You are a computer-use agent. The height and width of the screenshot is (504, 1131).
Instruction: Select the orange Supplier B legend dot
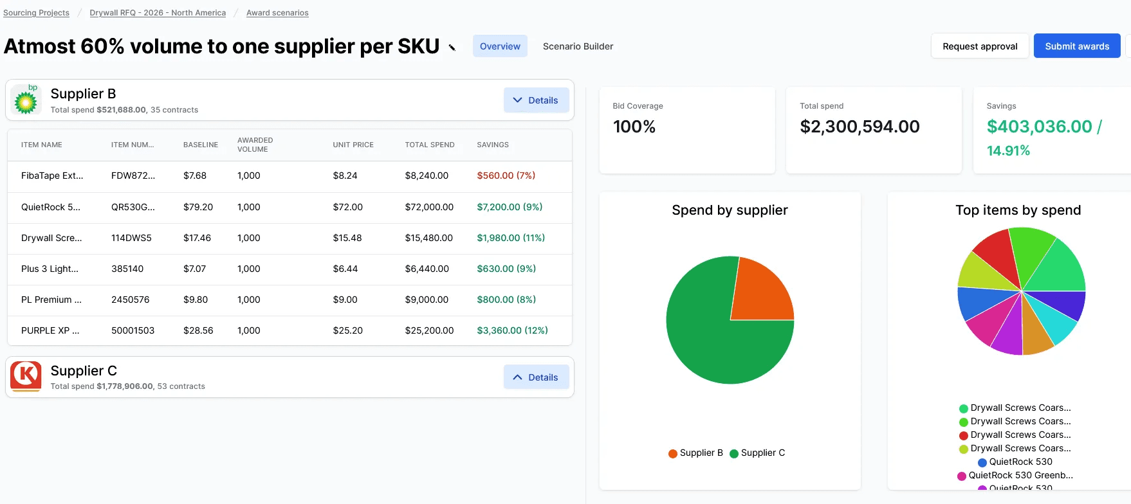coord(673,453)
